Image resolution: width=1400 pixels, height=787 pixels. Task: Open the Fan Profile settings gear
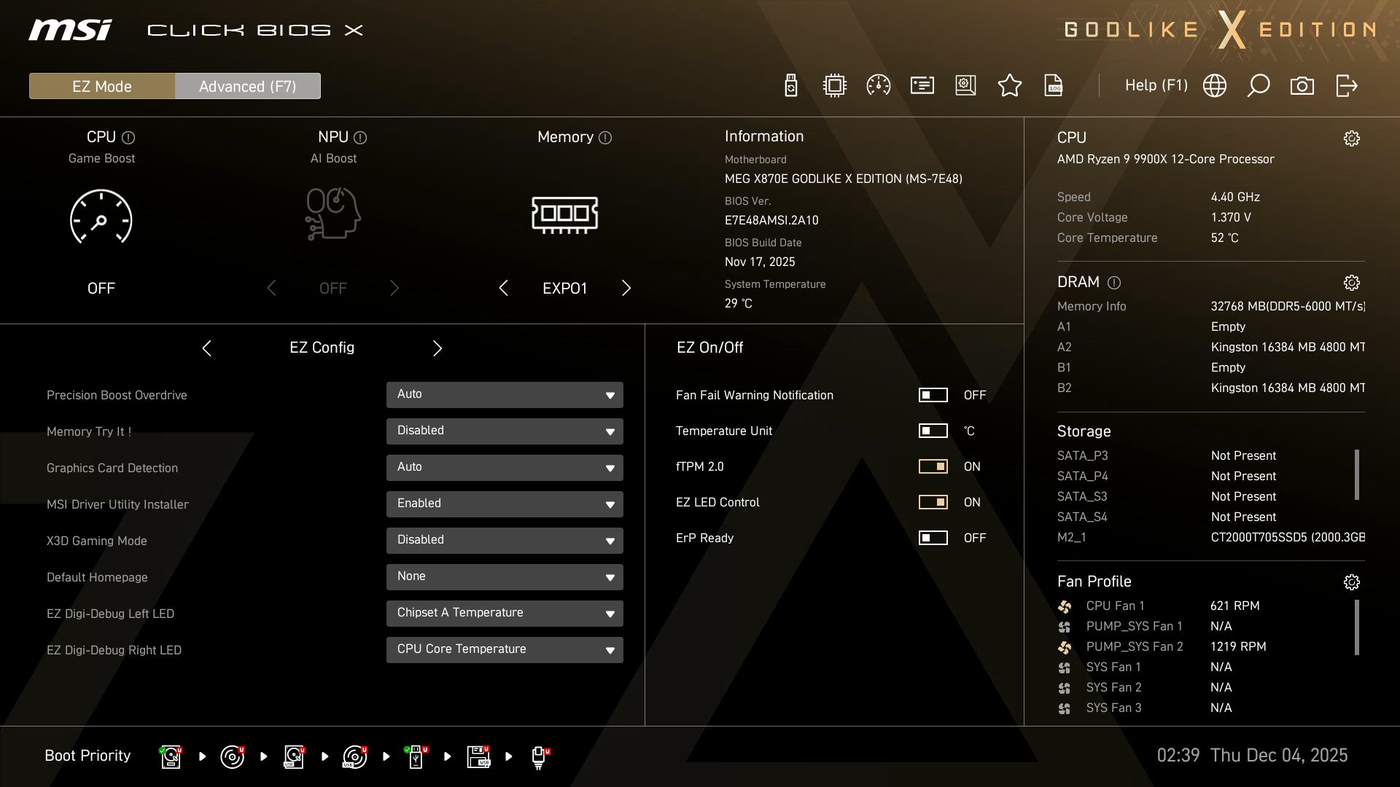pyautogui.click(x=1353, y=582)
